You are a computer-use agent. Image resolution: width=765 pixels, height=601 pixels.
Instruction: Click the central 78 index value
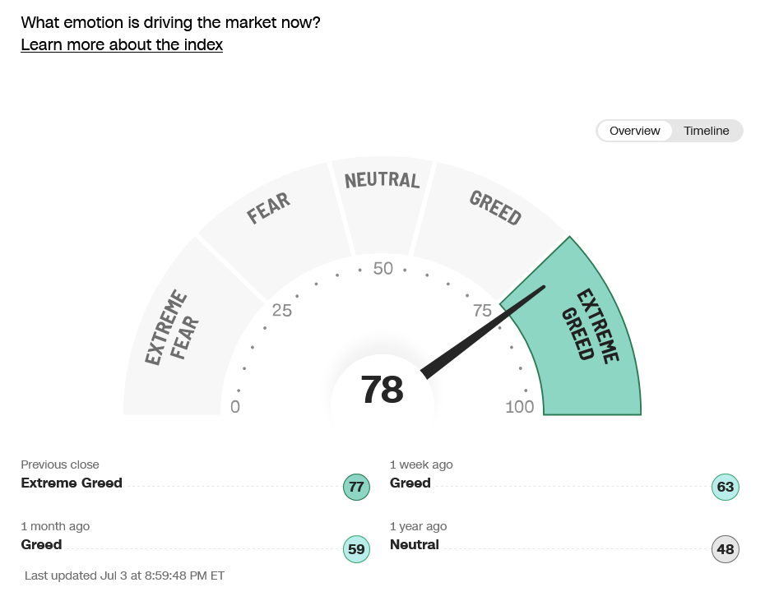tap(382, 389)
